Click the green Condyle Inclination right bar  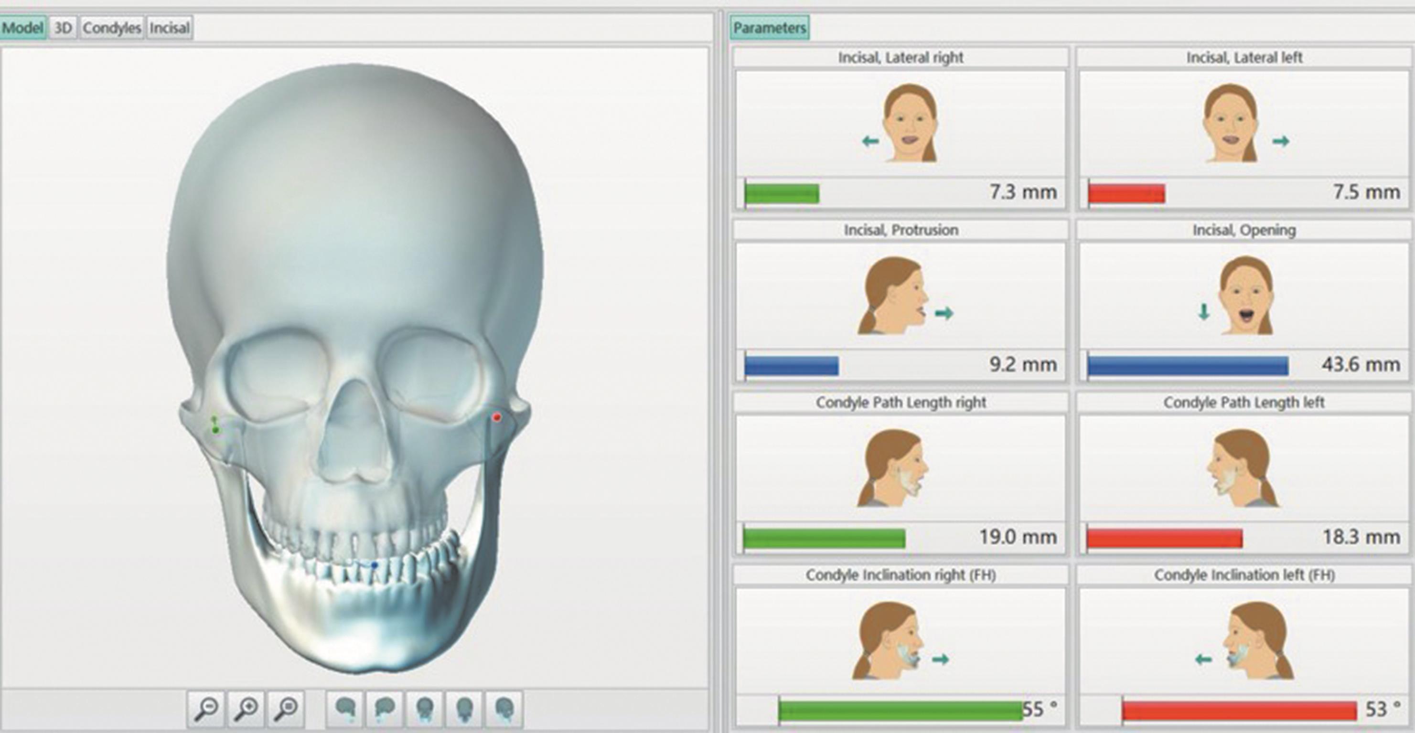[901, 711]
